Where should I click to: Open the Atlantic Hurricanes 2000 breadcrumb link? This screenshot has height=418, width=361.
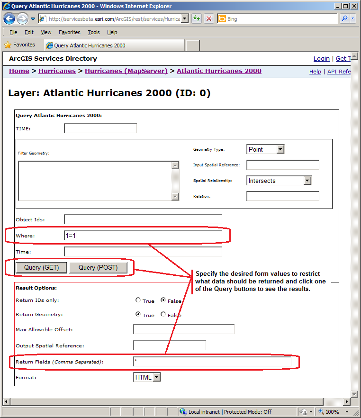(x=219, y=71)
